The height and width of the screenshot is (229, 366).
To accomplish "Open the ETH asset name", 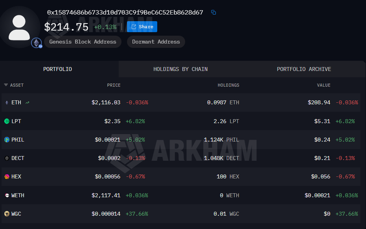I will click(17, 103).
